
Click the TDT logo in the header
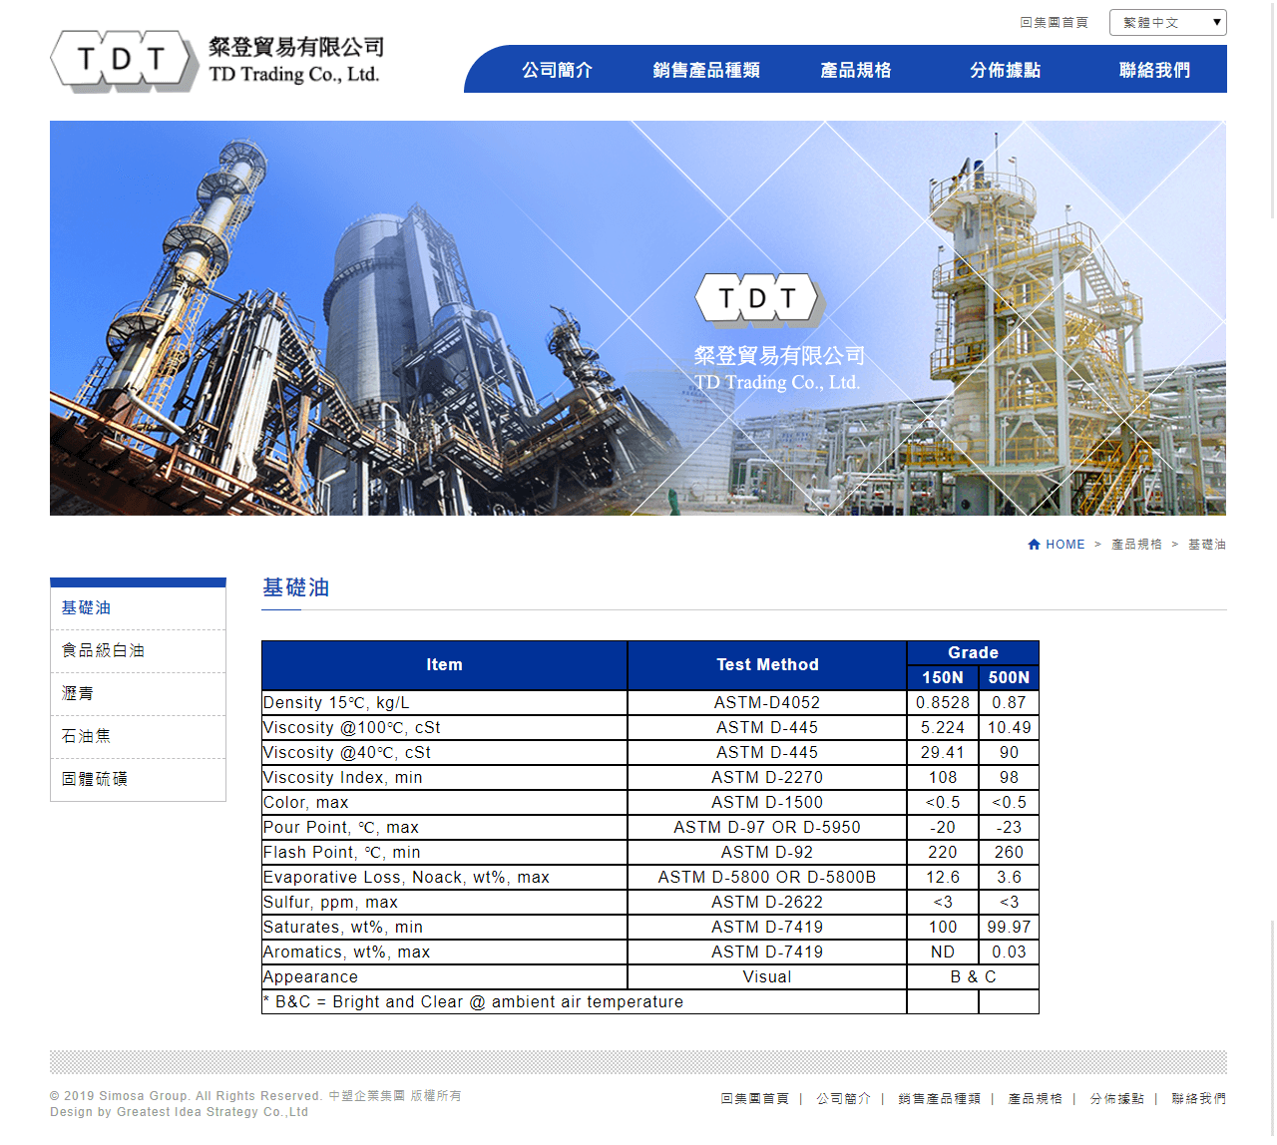click(x=124, y=61)
